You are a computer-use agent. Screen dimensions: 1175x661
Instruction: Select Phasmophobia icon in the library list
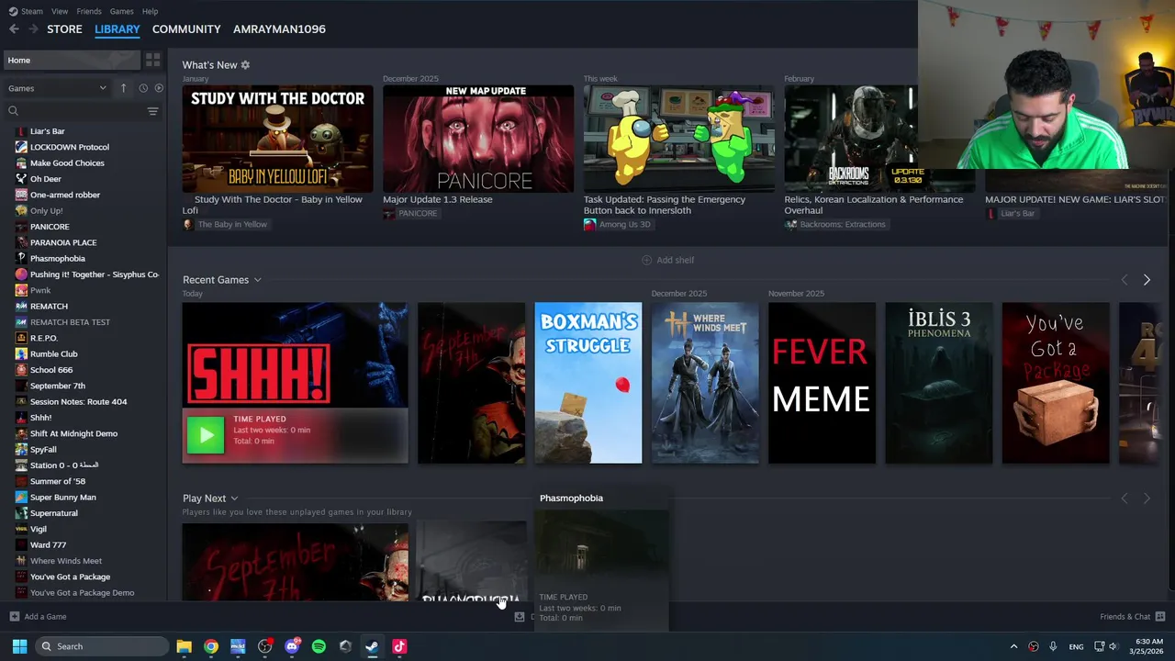pos(21,259)
